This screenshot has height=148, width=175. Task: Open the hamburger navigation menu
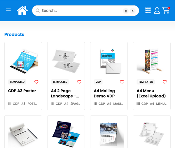tap(8, 10)
